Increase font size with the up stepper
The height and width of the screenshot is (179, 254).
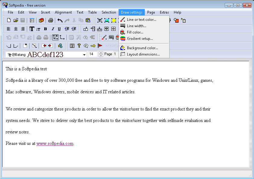pyautogui.click(x=101, y=53)
